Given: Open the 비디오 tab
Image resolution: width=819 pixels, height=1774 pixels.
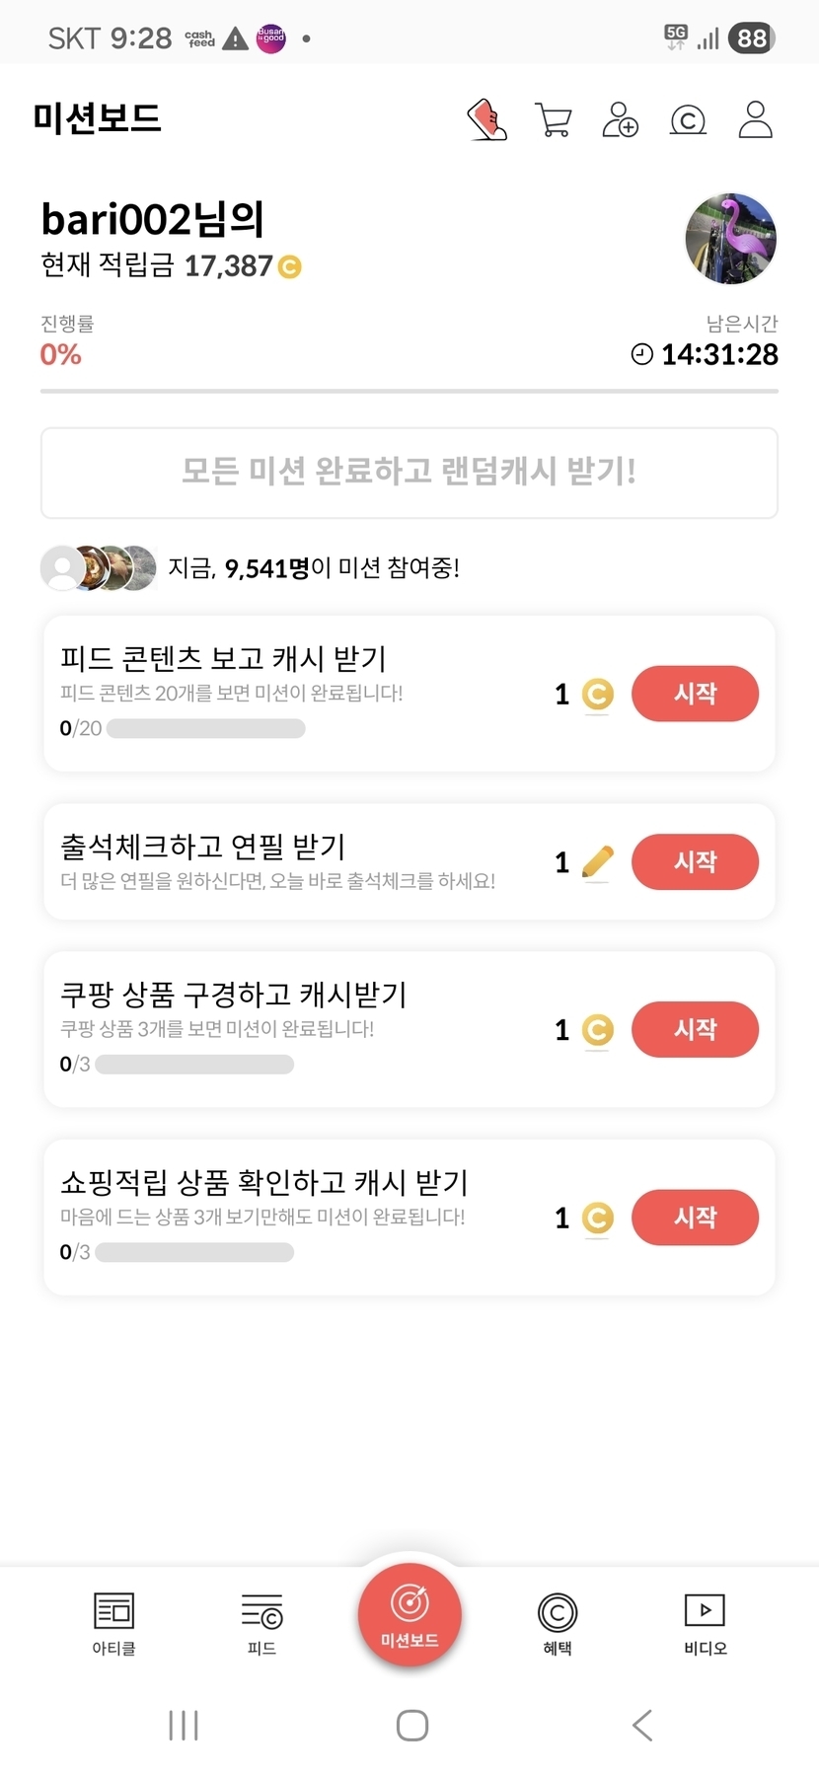Looking at the screenshot, I should pos(706,1623).
